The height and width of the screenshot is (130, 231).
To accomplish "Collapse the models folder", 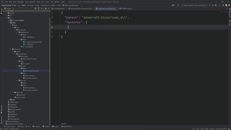I will pos(17,66).
